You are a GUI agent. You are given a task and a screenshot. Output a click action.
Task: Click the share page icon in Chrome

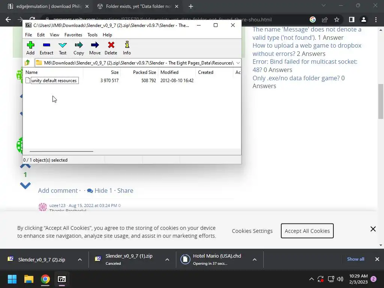point(325,19)
